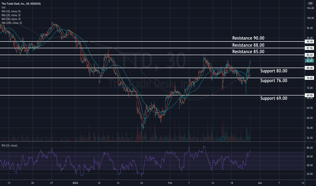Click the 76.02 price line tag
316x186 pixels.
pyautogui.click(x=310, y=78)
